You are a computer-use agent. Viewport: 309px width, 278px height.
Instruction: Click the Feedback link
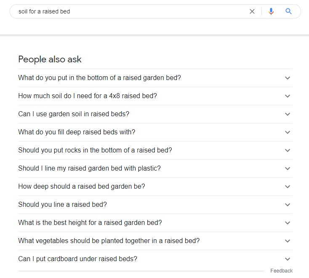pyautogui.click(x=281, y=271)
